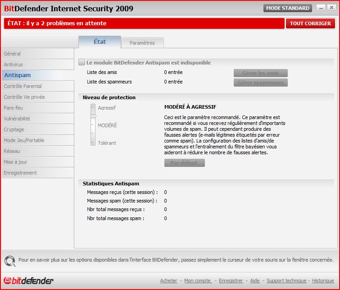Image resolution: width=340 pixels, height=290 pixels.
Task: Open the Pare-feu section
Action: 38,108
